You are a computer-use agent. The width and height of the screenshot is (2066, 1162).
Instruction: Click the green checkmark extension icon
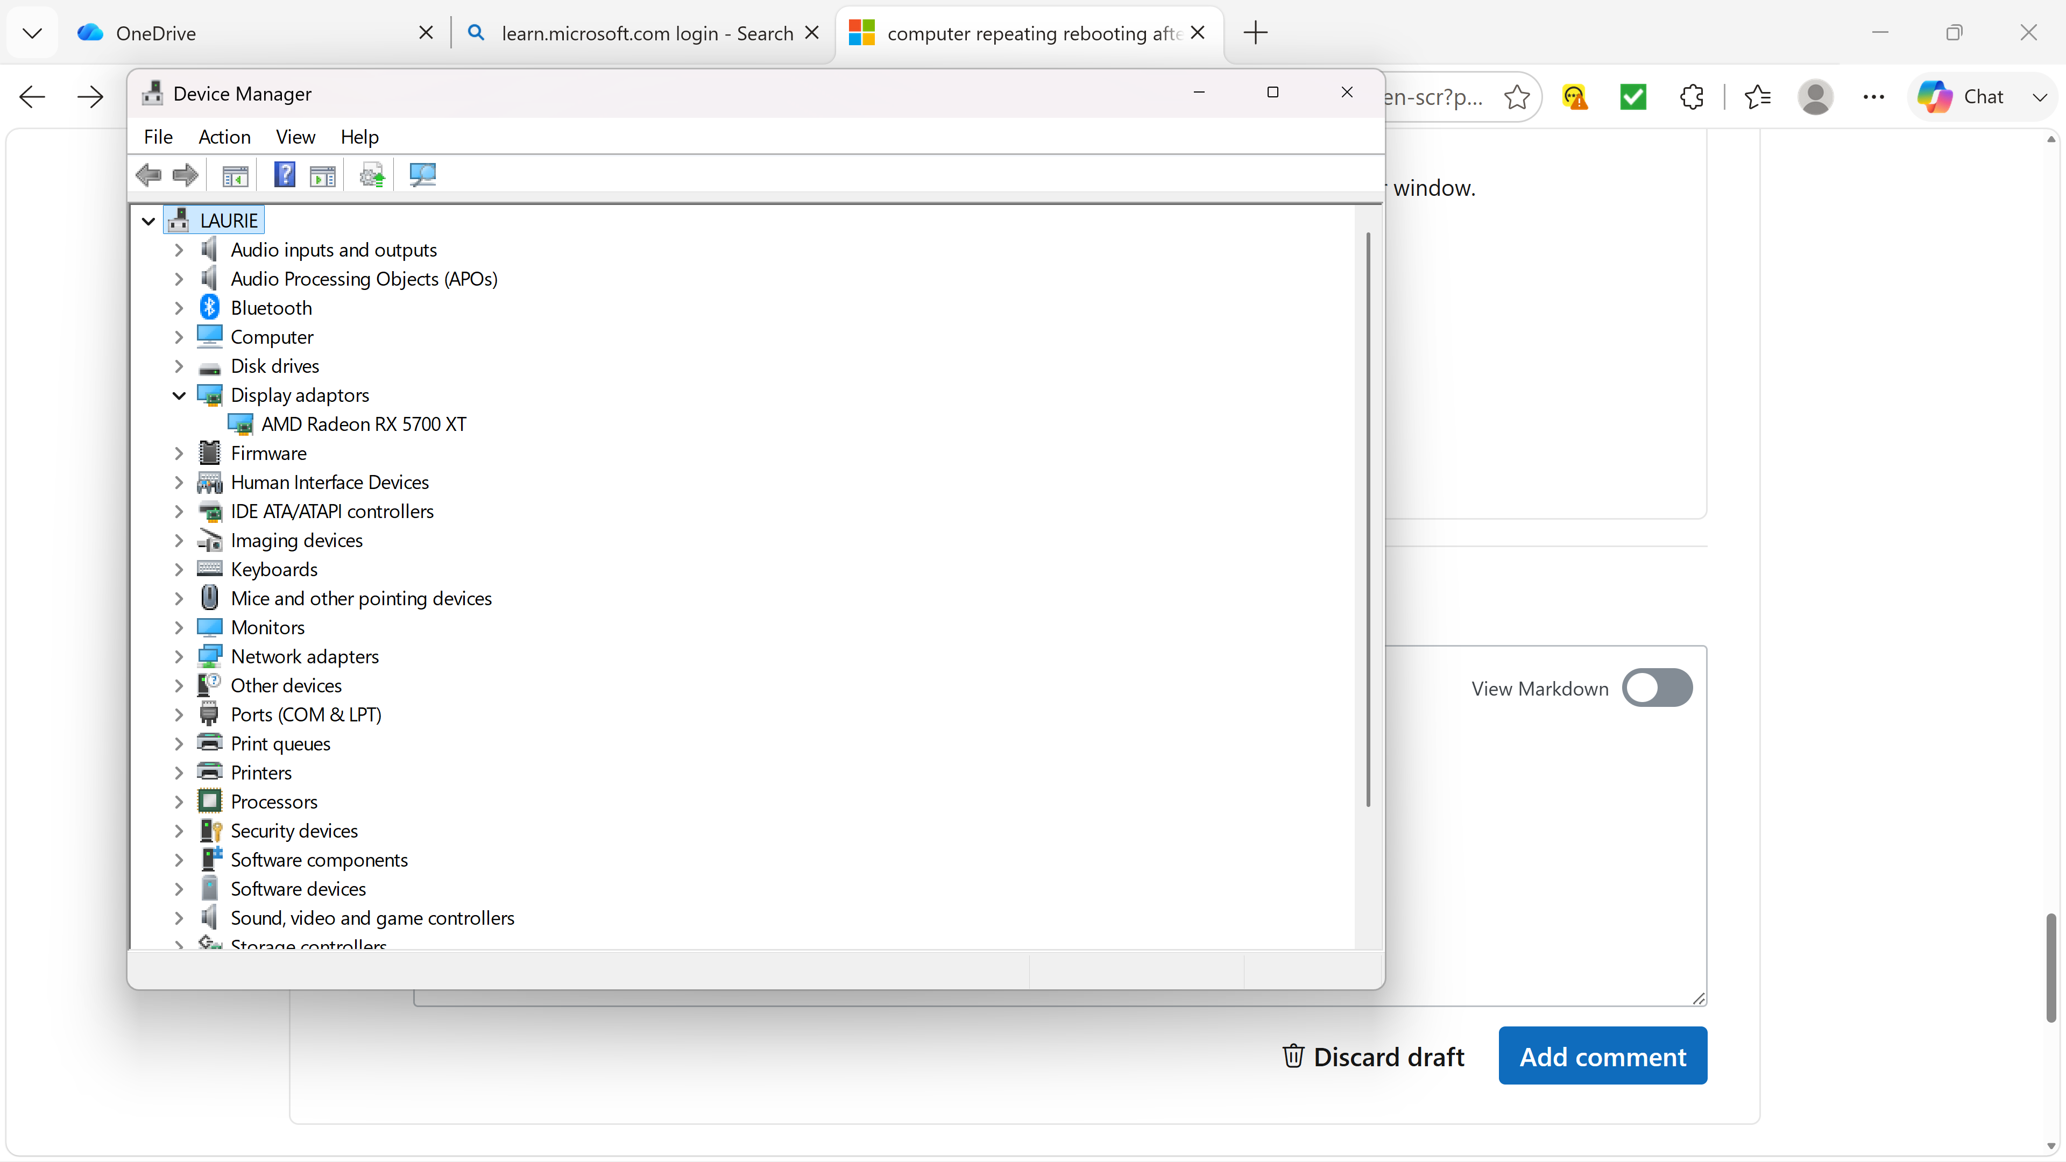tap(1633, 97)
